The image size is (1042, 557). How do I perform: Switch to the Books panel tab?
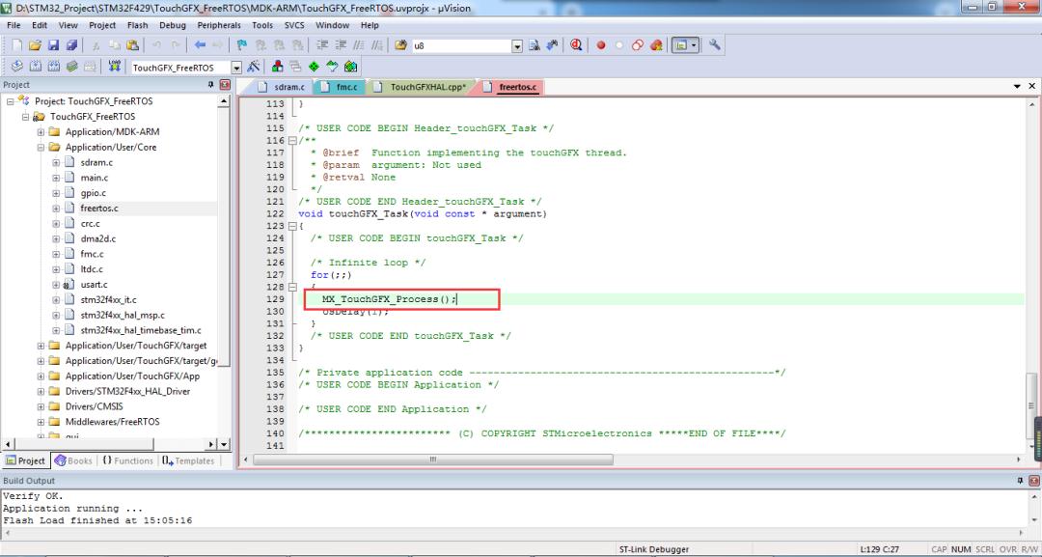[73, 460]
